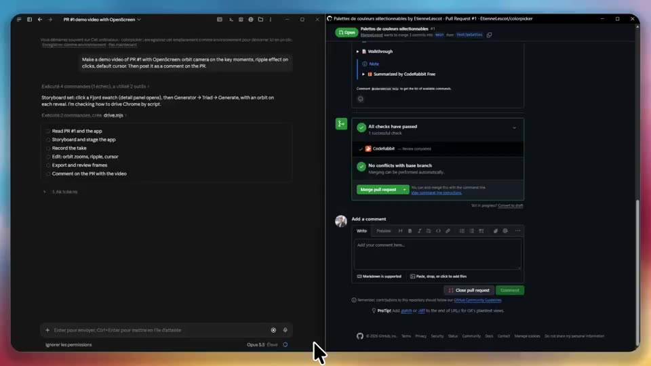Click 'Paste, drop, or click to add files'

tap(438, 277)
